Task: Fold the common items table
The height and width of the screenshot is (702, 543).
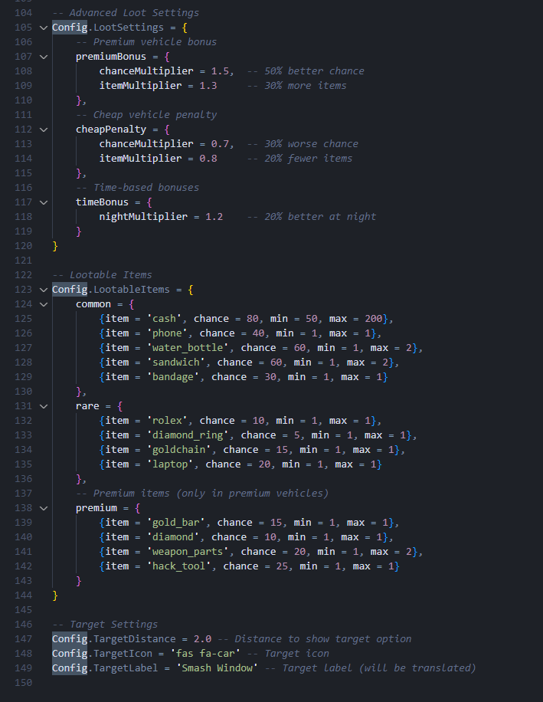Action: coord(43,304)
